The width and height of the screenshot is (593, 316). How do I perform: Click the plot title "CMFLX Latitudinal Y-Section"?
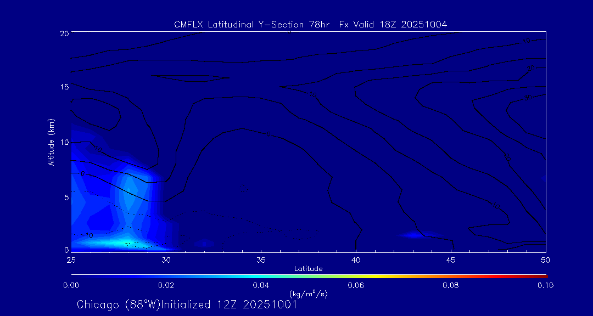point(242,24)
